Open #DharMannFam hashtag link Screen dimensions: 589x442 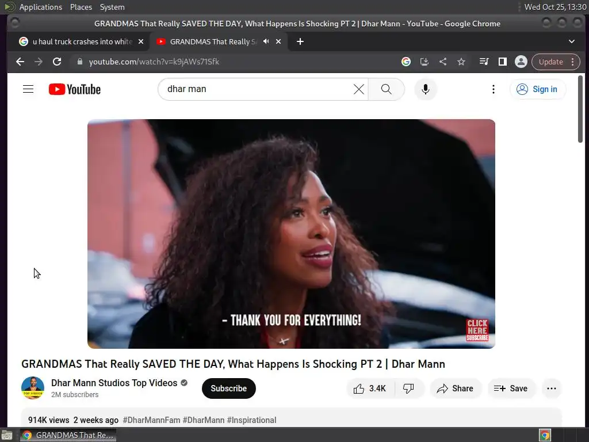click(151, 420)
